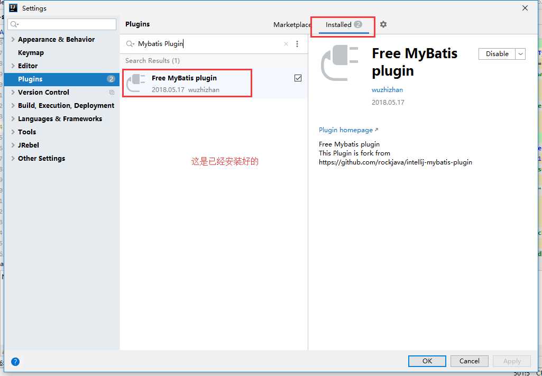Expand the JRebel settings node
The image size is (542, 376).
coord(13,145)
